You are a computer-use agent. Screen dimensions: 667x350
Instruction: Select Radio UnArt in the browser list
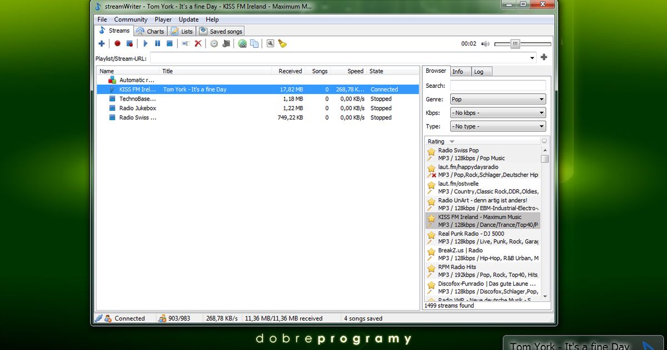(x=482, y=204)
